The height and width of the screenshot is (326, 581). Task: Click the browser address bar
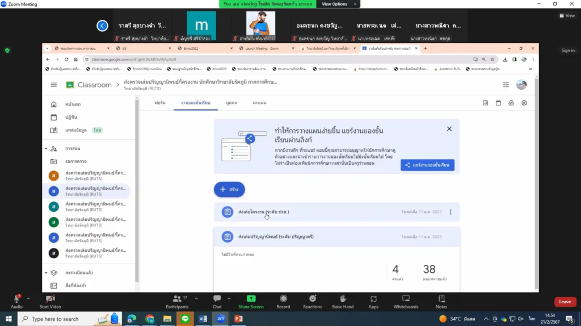[278, 59]
